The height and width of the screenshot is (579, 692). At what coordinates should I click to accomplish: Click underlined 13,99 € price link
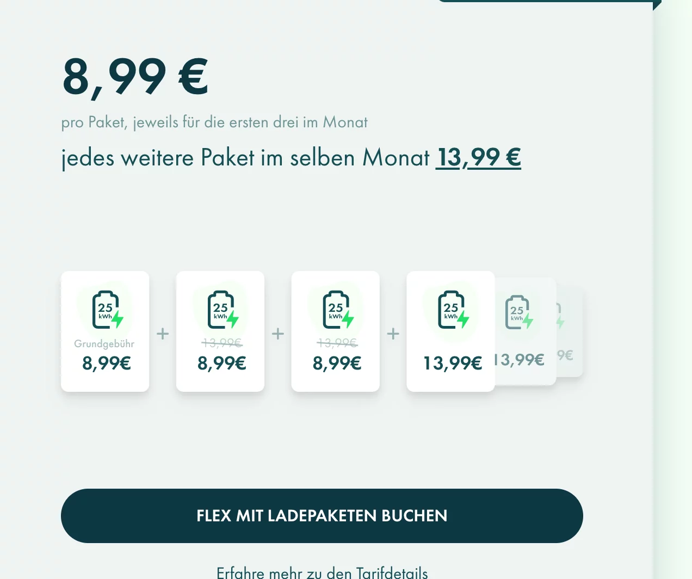(x=479, y=158)
